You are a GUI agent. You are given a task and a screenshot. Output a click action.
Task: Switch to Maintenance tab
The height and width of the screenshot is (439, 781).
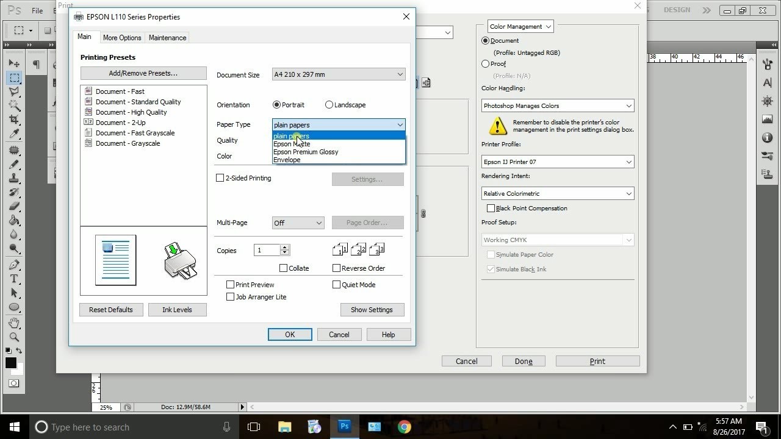tap(167, 37)
